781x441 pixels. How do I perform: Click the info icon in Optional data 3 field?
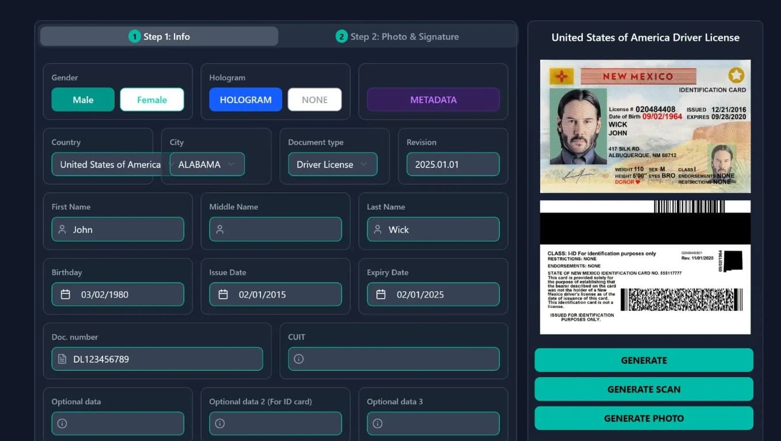[377, 423]
